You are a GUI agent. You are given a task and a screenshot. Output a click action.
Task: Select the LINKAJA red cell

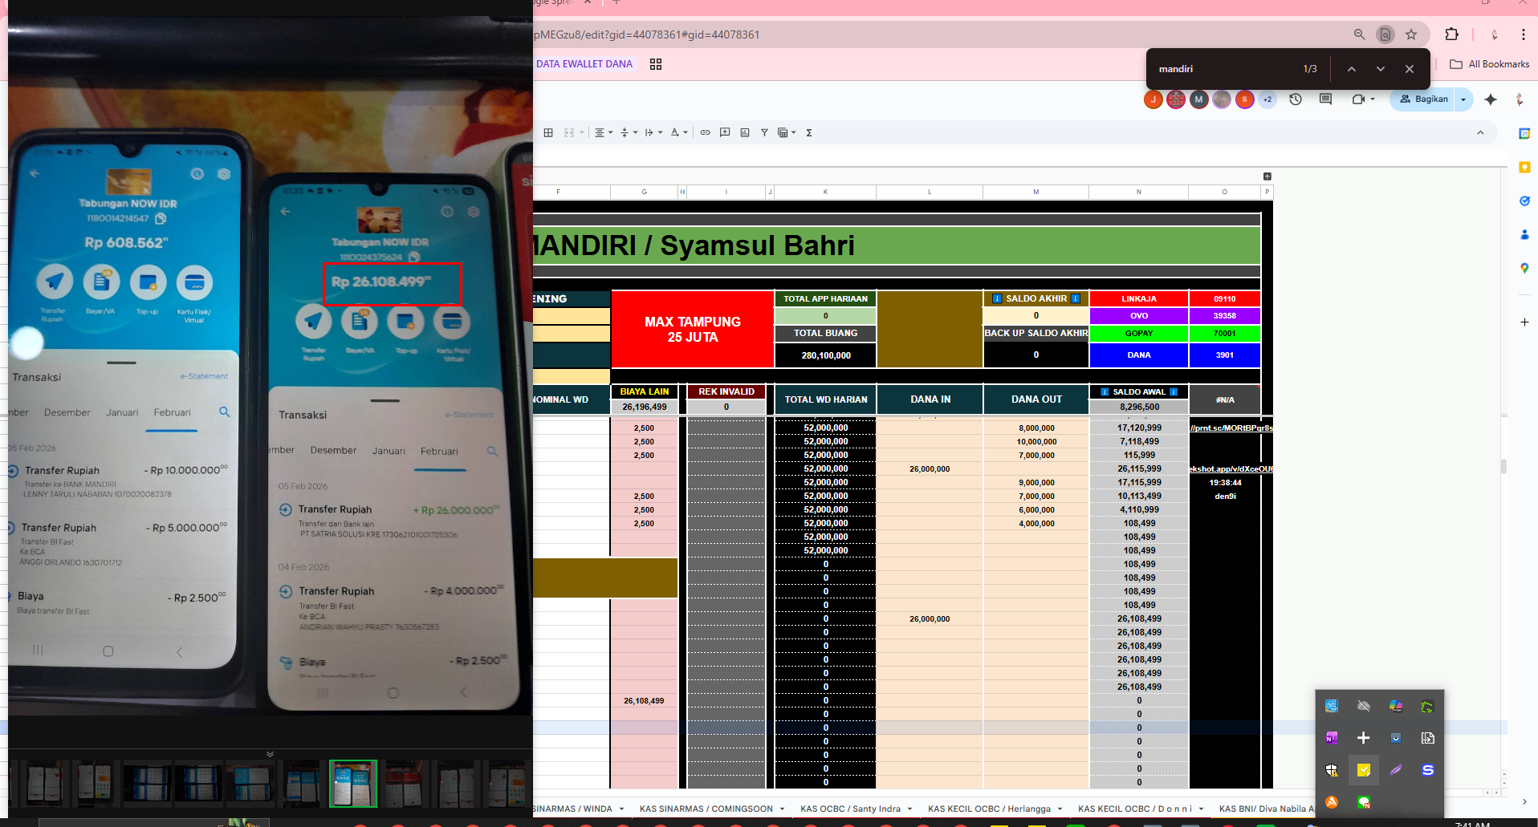pyautogui.click(x=1138, y=298)
